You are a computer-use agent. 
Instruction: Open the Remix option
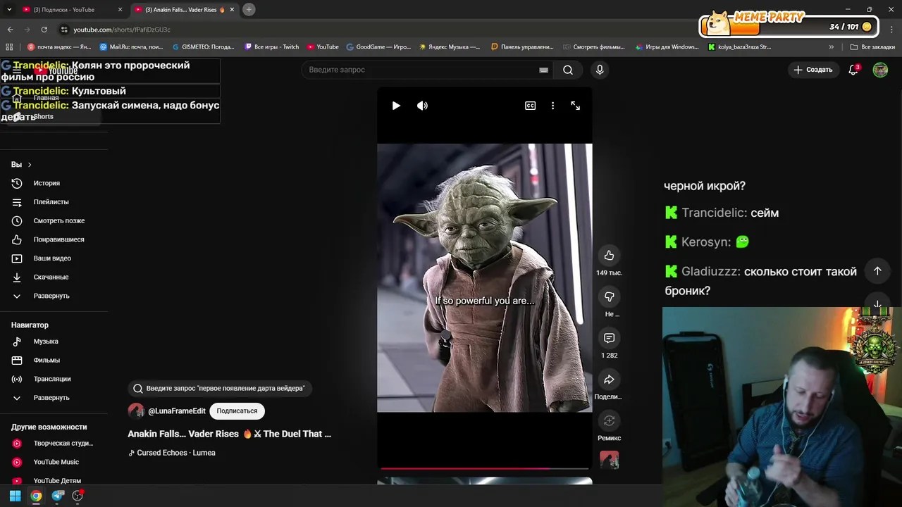(609, 421)
